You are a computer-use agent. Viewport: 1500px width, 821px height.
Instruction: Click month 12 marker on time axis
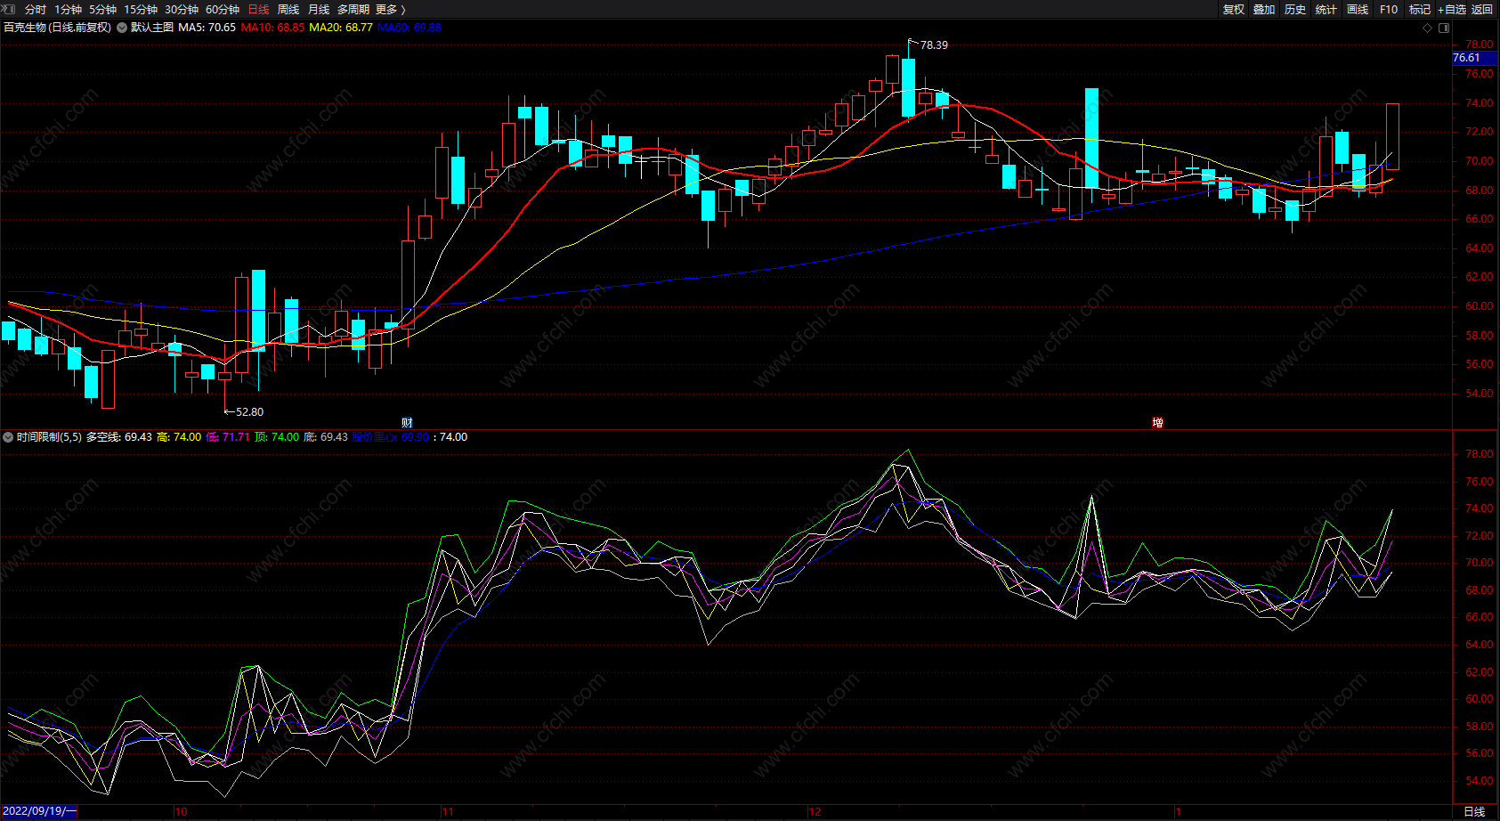[x=815, y=812]
